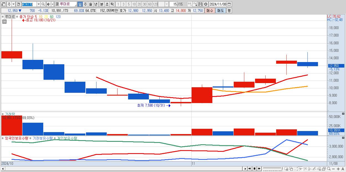This screenshot has width=346, height=172.
Task: Open the data grid icon below 루미르 label
Action: [4, 22]
